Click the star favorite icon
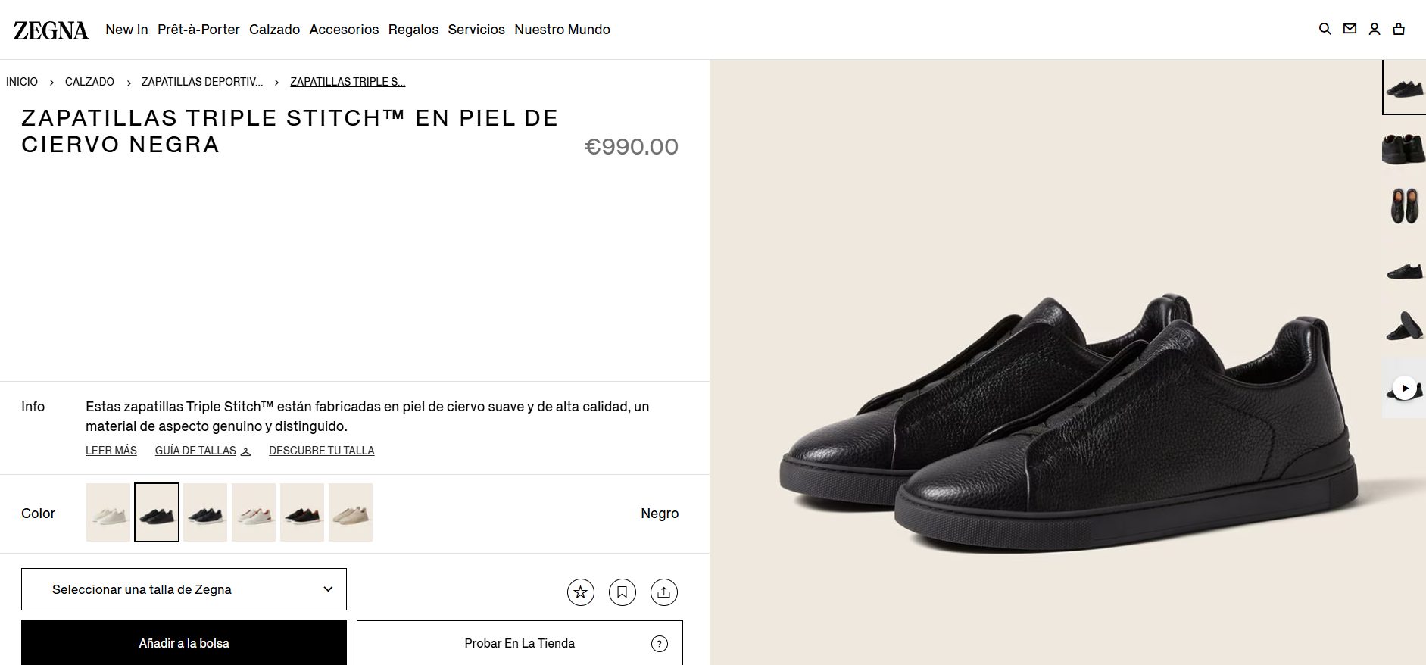 (581, 592)
